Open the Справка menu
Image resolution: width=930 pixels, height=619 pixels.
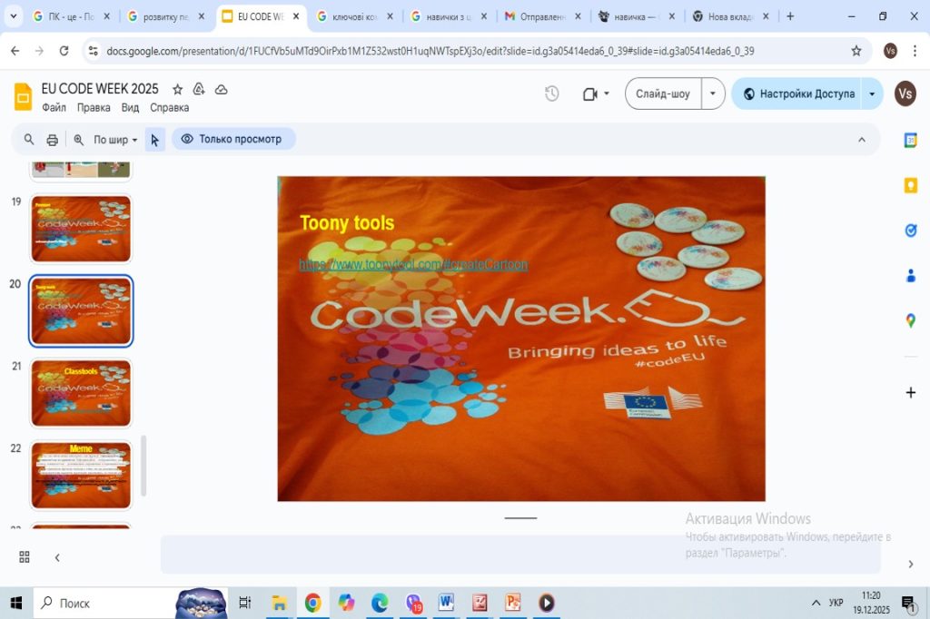coord(169,107)
